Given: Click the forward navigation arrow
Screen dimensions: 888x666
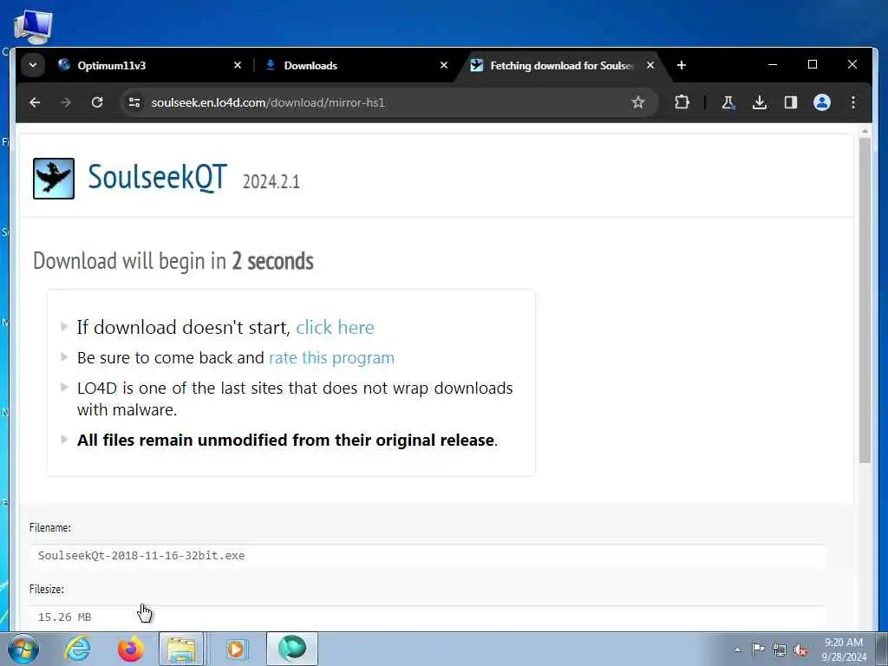Looking at the screenshot, I should [66, 102].
